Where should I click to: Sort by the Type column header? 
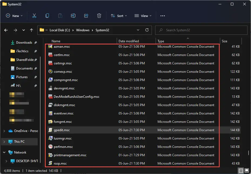(161, 41)
